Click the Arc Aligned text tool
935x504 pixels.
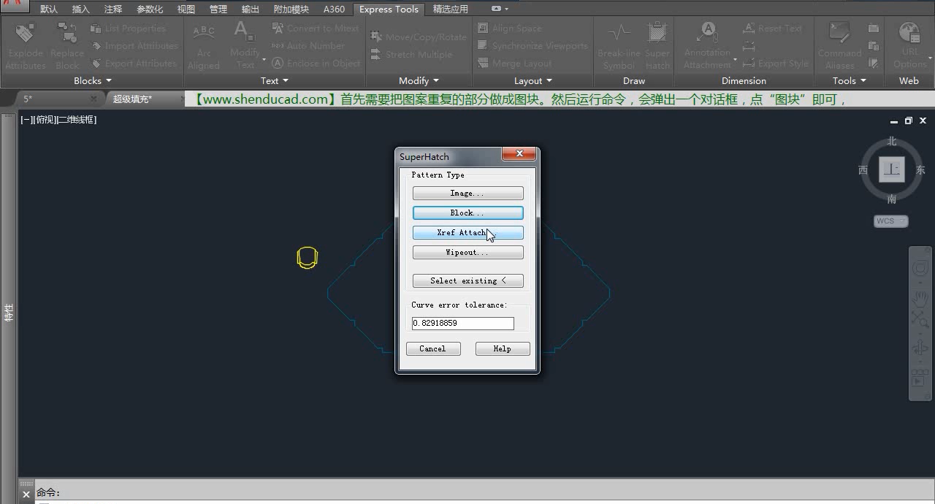click(x=204, y=47)
